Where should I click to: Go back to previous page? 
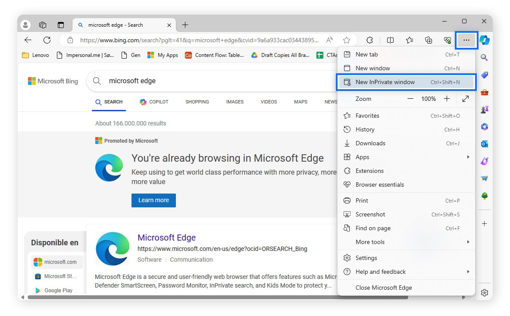(28, 40)
